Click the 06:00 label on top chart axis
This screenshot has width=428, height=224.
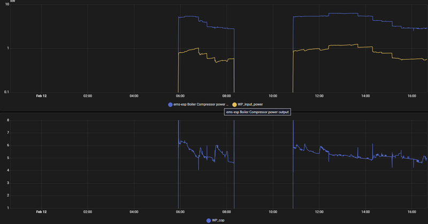coord(180,96)
